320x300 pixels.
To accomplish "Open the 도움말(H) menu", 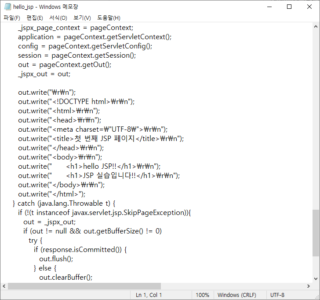I will pyautogui.click(x=109, y=18).
